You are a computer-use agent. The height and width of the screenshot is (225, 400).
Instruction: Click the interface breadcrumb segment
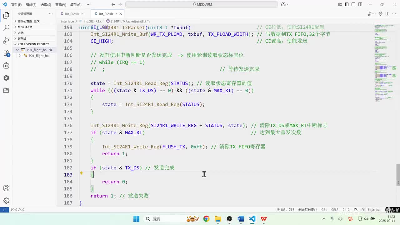[67, 21]
